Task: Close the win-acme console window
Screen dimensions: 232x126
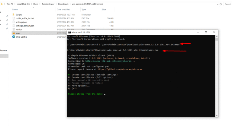Action: [214, 32]
